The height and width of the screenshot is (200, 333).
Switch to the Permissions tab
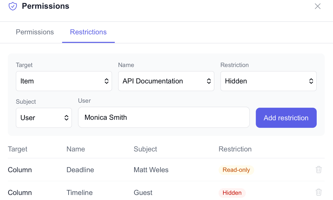pos(35,32)
